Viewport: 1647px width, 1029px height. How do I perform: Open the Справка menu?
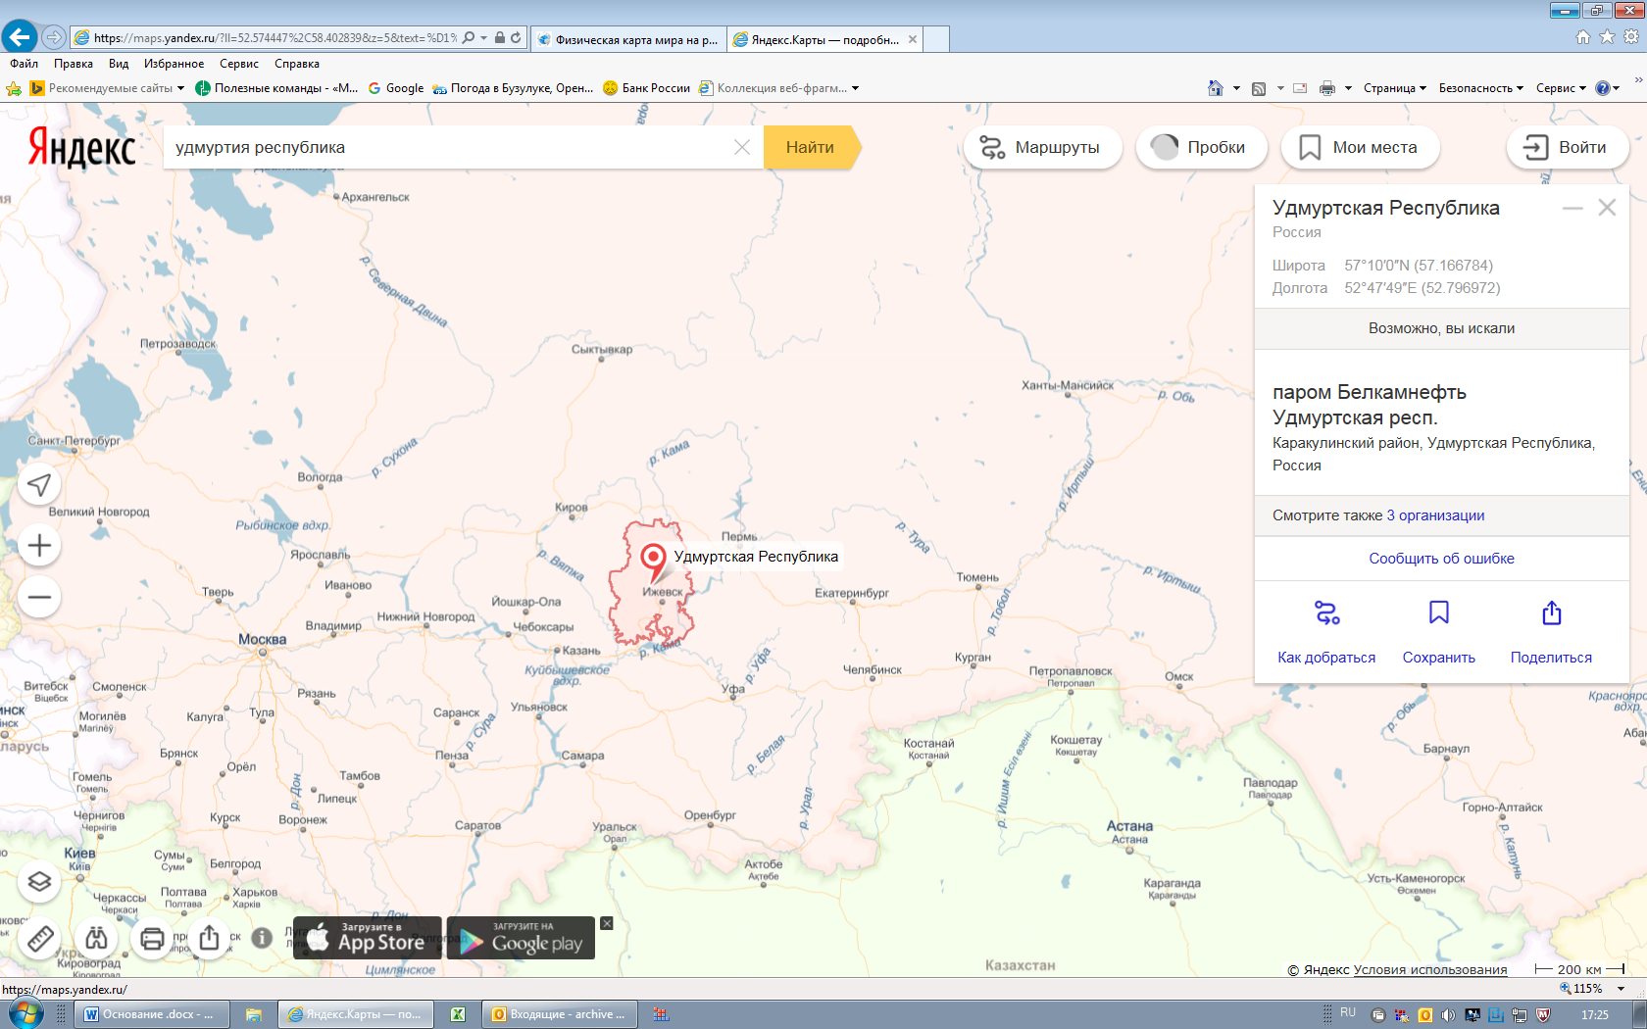(297, 64)
